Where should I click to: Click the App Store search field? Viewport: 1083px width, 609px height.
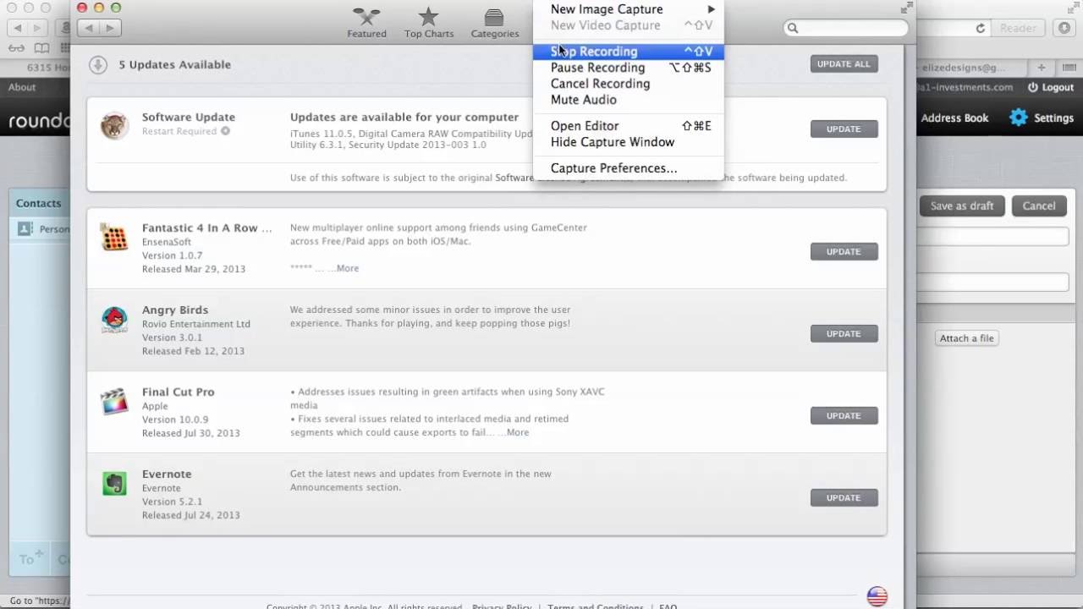click(845, 28)
